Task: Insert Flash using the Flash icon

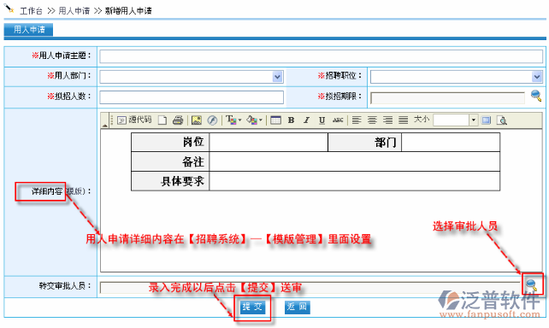Action: pos(212,120)
